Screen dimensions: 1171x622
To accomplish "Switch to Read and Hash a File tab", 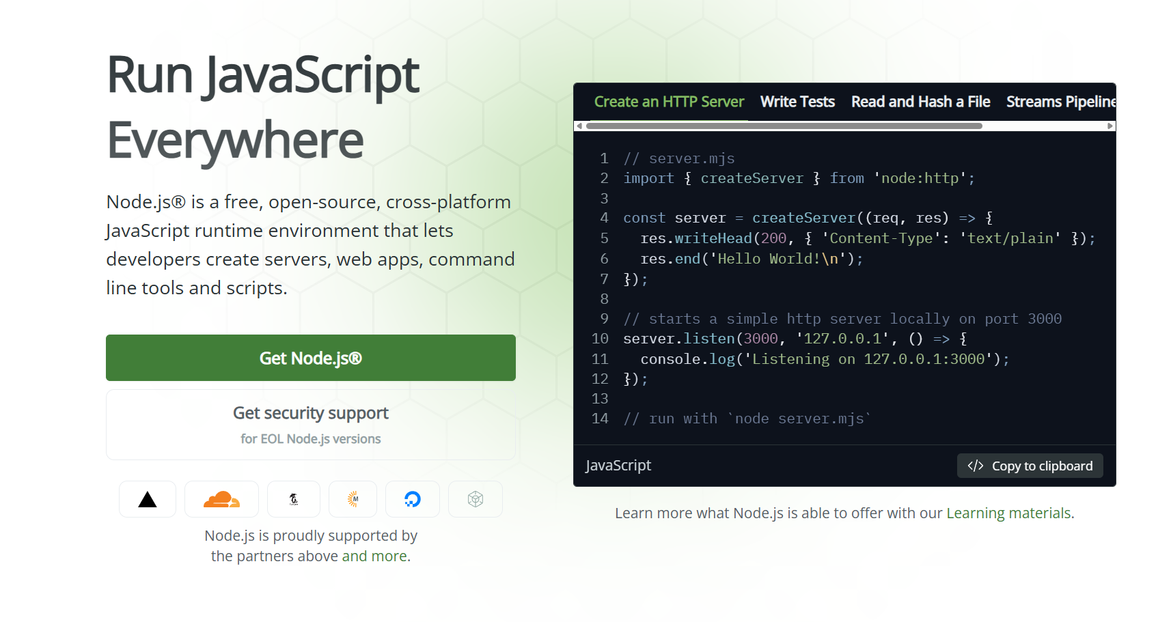I will coord(920,102).
